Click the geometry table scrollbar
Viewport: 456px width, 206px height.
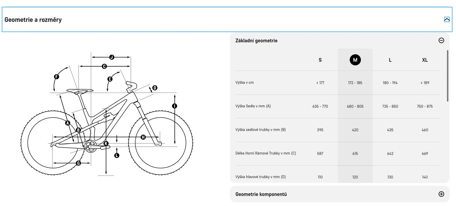pyautogui.click(x=447, y=76)
